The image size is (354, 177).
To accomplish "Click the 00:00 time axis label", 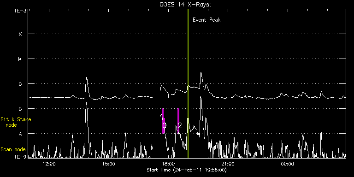I will pos(288,164).
